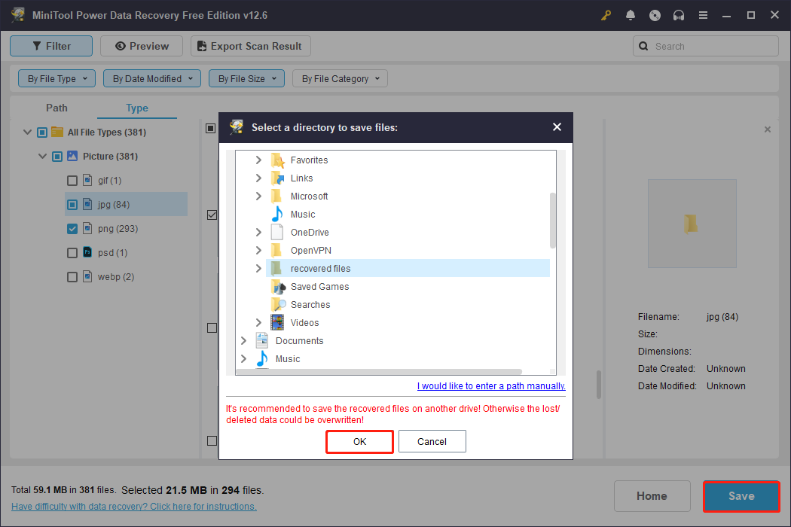
Task: Expand the Documents folder in the directory tree
Action: [243, 340]
